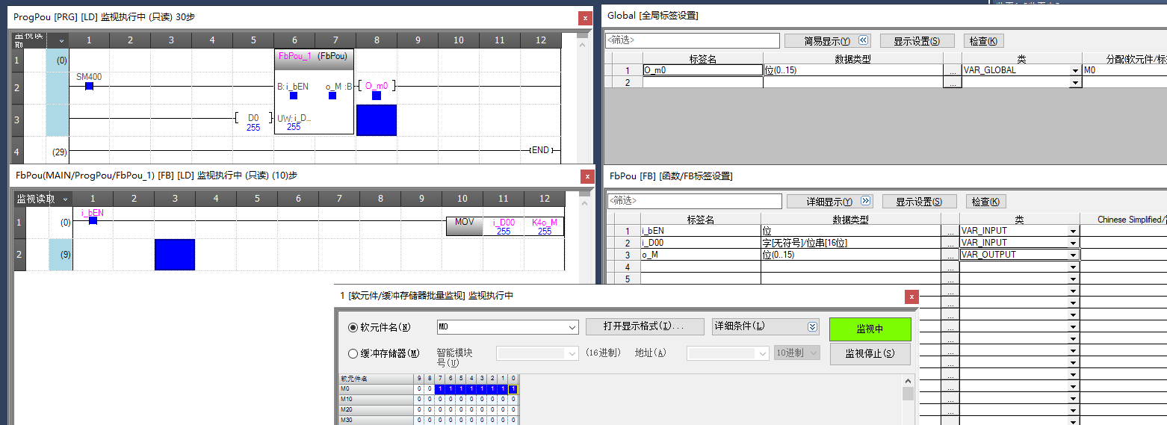Select the i_bEN contact in FbPou ladder

pyautogui.click(x=93, y=220)
